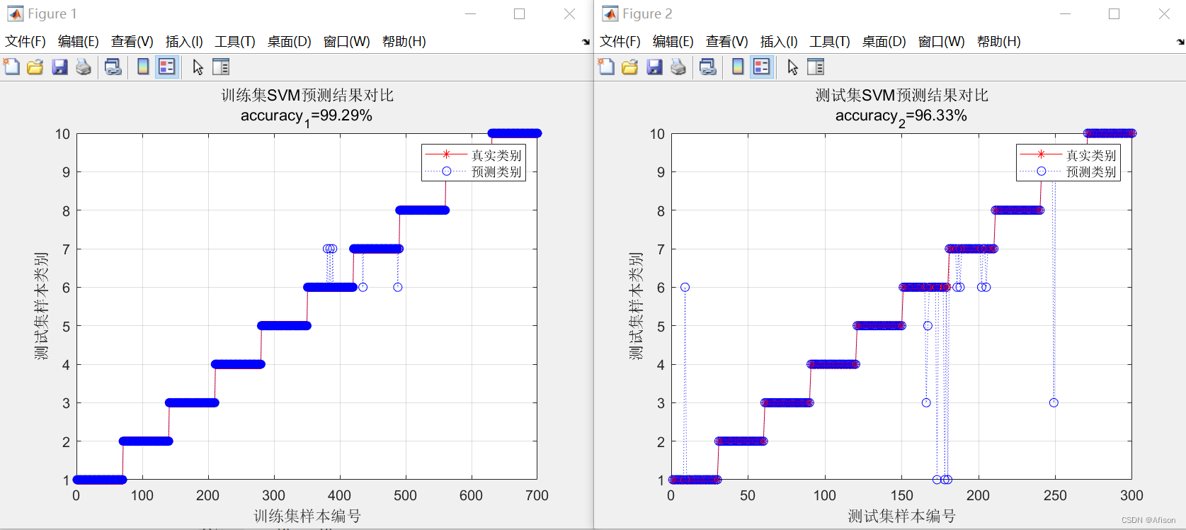Open 文件(F) menu in Figure 1
This screenshot has height=530, width=1186.
pyautogui.click(x=25, y=41)
